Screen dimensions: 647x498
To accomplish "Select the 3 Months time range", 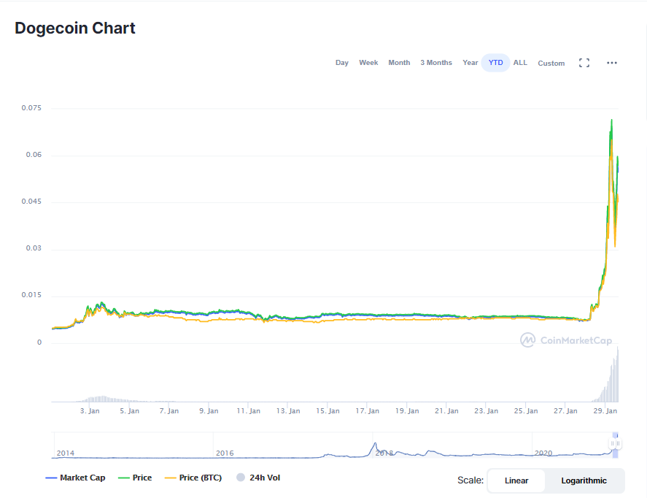I will coord(436,63).
